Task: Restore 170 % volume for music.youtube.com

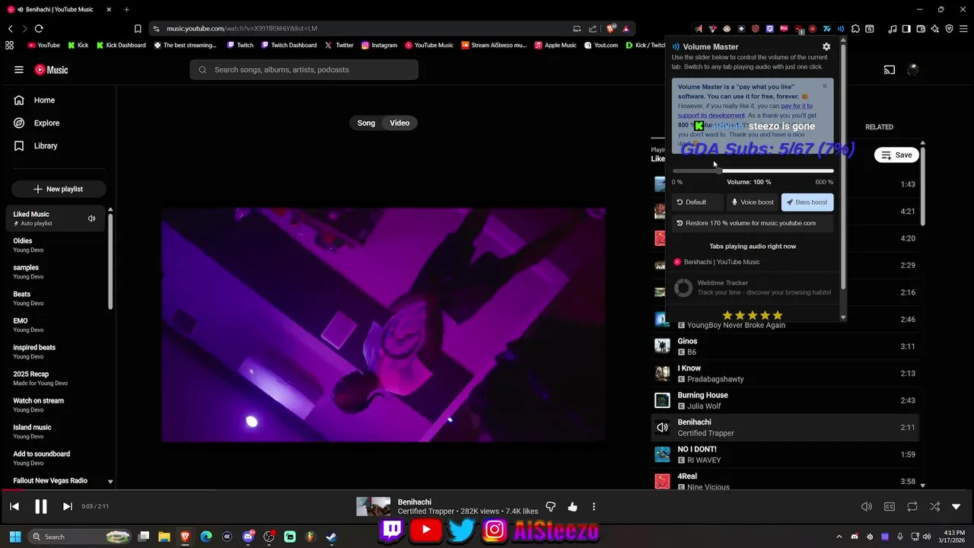Action: pos(753,223)
